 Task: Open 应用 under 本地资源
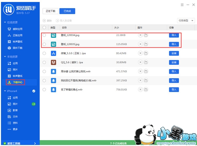13,63
